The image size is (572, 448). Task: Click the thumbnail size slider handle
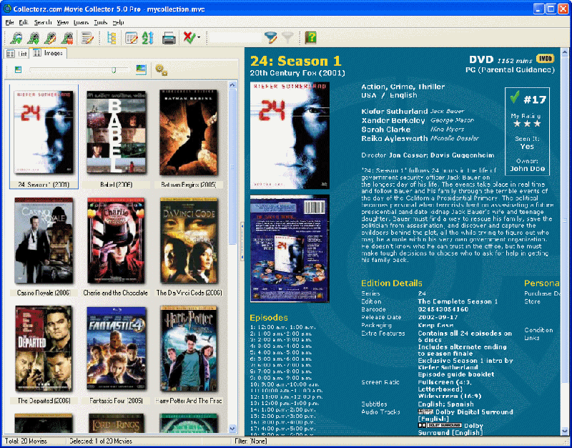(114, 69)
